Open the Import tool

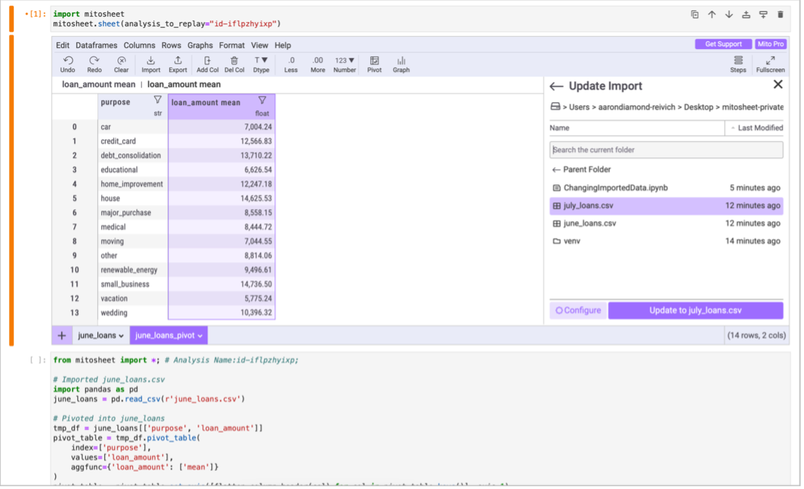click(151, 61)
